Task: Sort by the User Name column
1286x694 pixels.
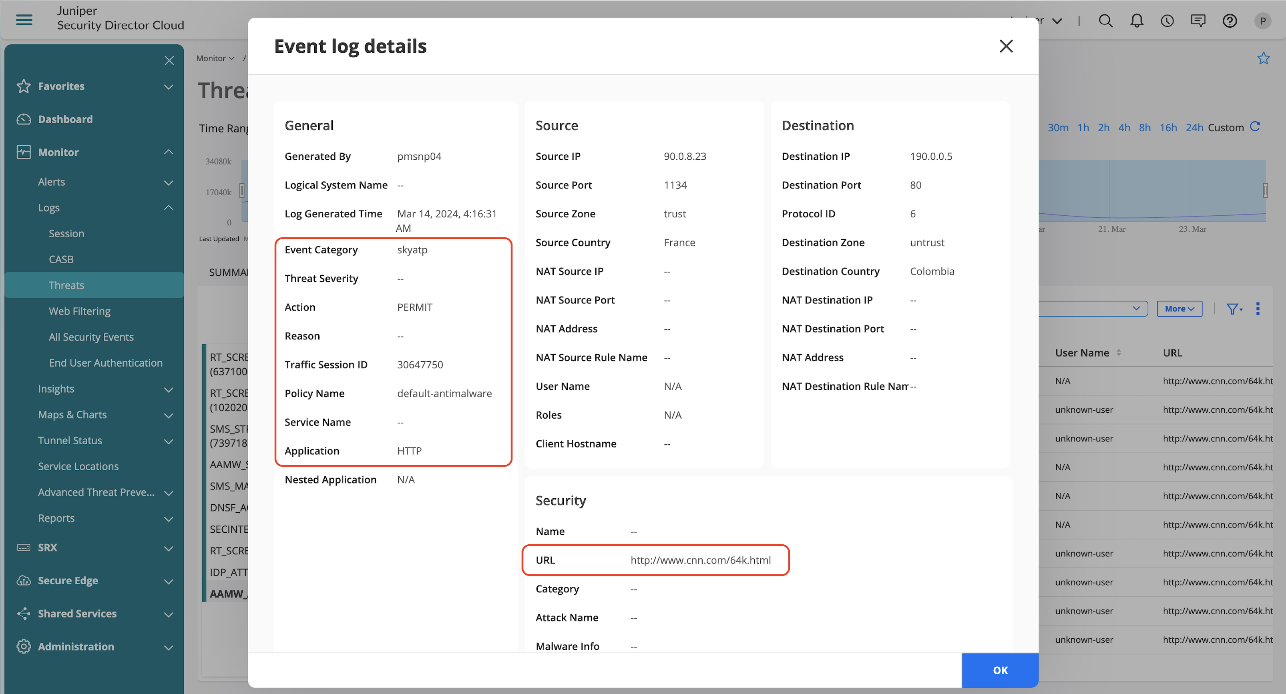Action: (1119, 353)
